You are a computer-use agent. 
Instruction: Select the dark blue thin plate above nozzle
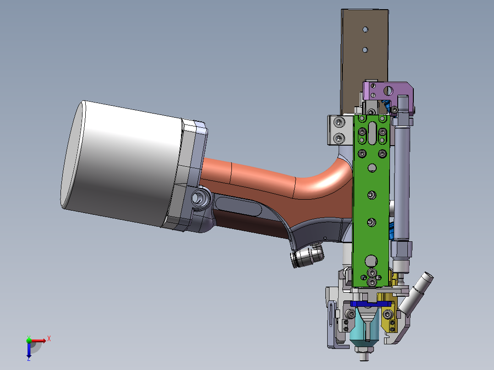click(371, 304)
